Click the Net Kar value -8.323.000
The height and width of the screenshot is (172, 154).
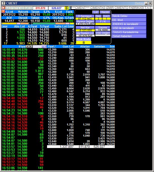[x=85, y=30]
